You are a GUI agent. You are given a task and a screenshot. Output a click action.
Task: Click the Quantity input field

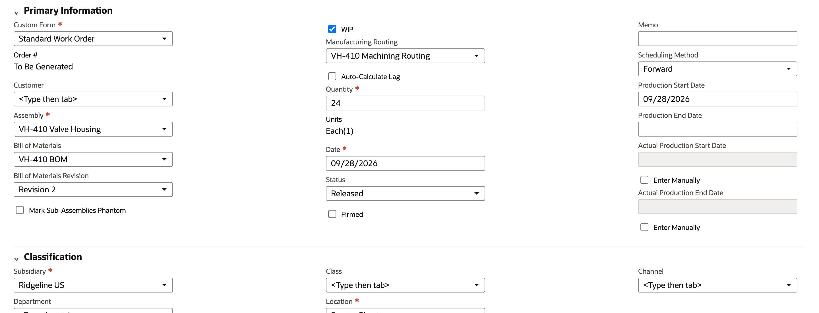tap(405, 103)
